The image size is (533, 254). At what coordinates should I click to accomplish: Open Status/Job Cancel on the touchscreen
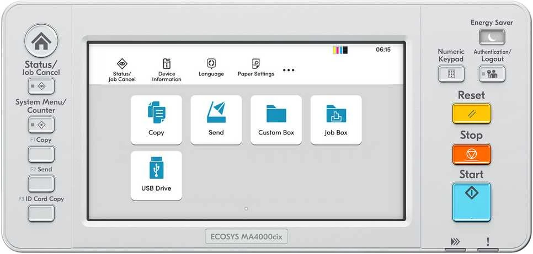pyautogui.click(x=122, y=71)
